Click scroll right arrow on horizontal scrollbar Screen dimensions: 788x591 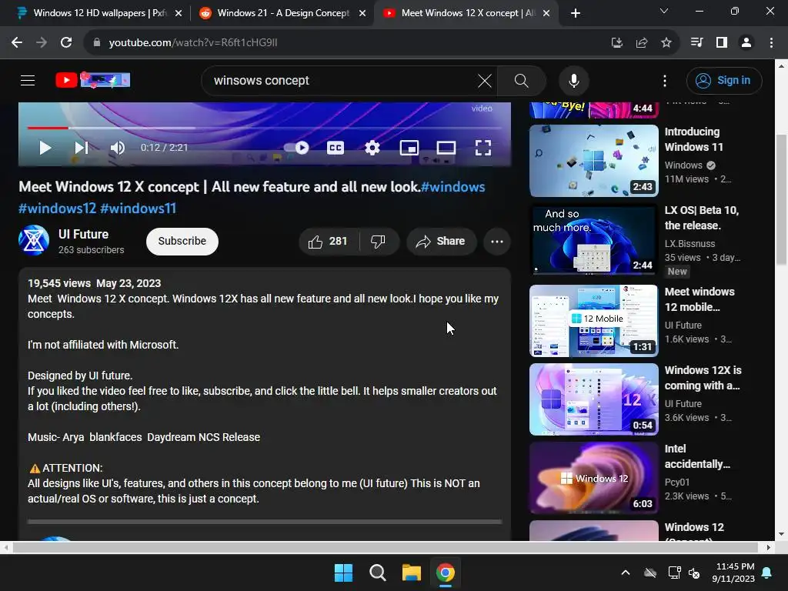pyautogui.click(x=769, y=547)
